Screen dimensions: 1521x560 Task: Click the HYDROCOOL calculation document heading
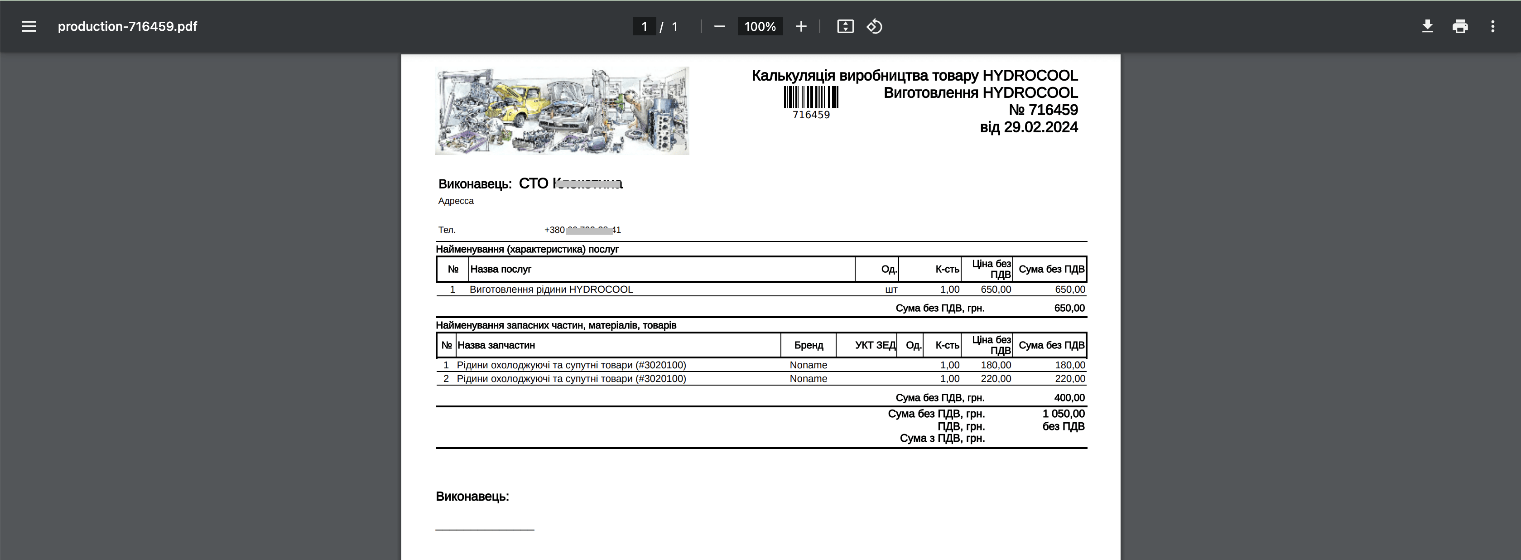[x=914, y=76]
